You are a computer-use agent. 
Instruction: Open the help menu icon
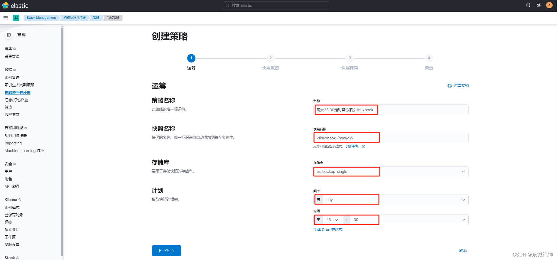click(528, 5)
